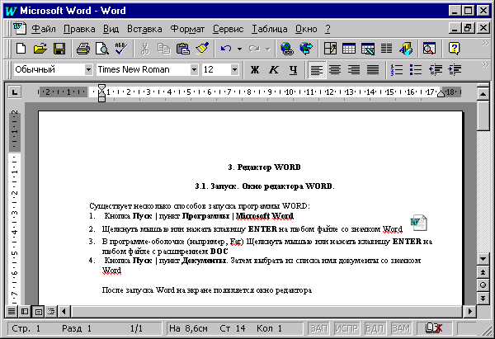Expand font size 12 dropdown

[x=234, y=69]
